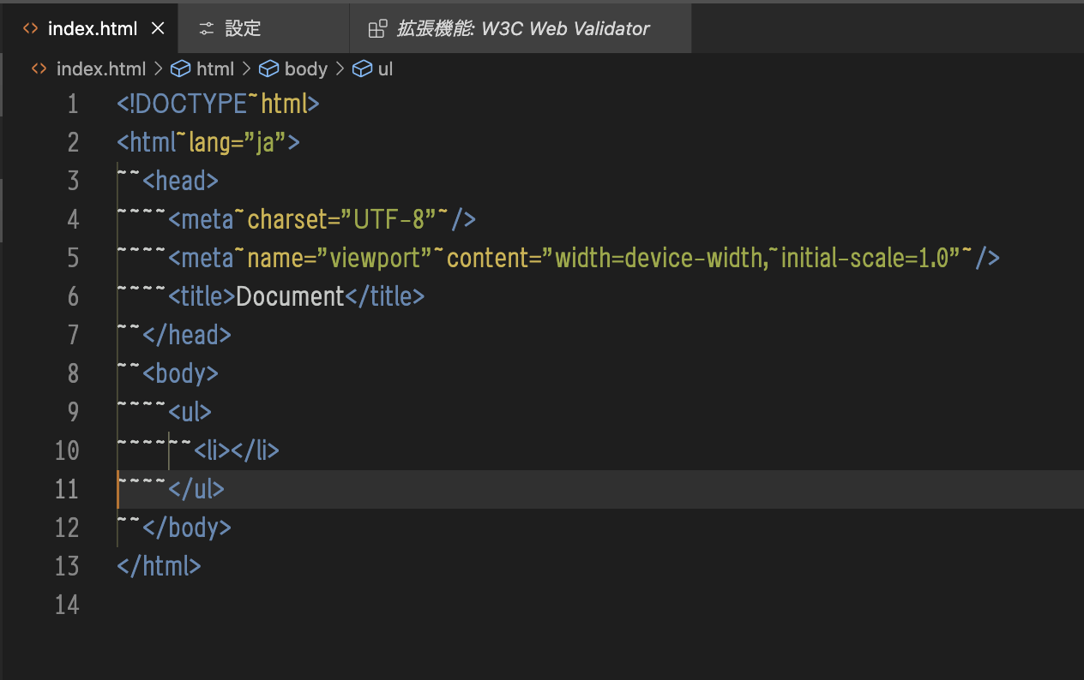Place cursor in the Document title text

click(x=290, y=296)
